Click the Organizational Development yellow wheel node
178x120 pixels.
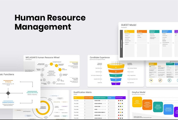tap(56, 66)
